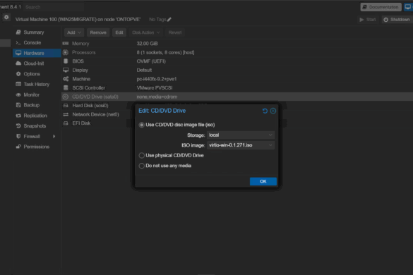Expand the Add hardware dropdown
Viewport: 413px width, 275px height.
[x=74, y=32]
